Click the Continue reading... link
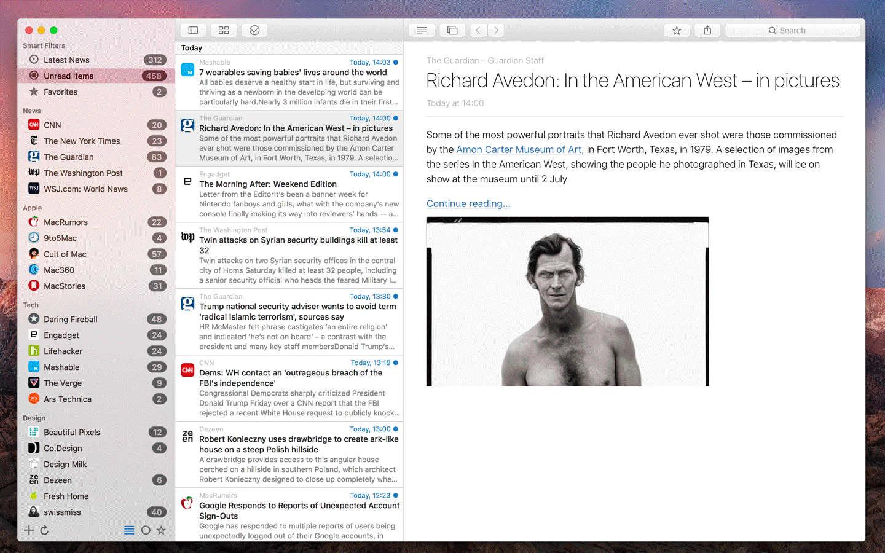The width and height of the screenshot is (885, 553). [x=468, y=203]
